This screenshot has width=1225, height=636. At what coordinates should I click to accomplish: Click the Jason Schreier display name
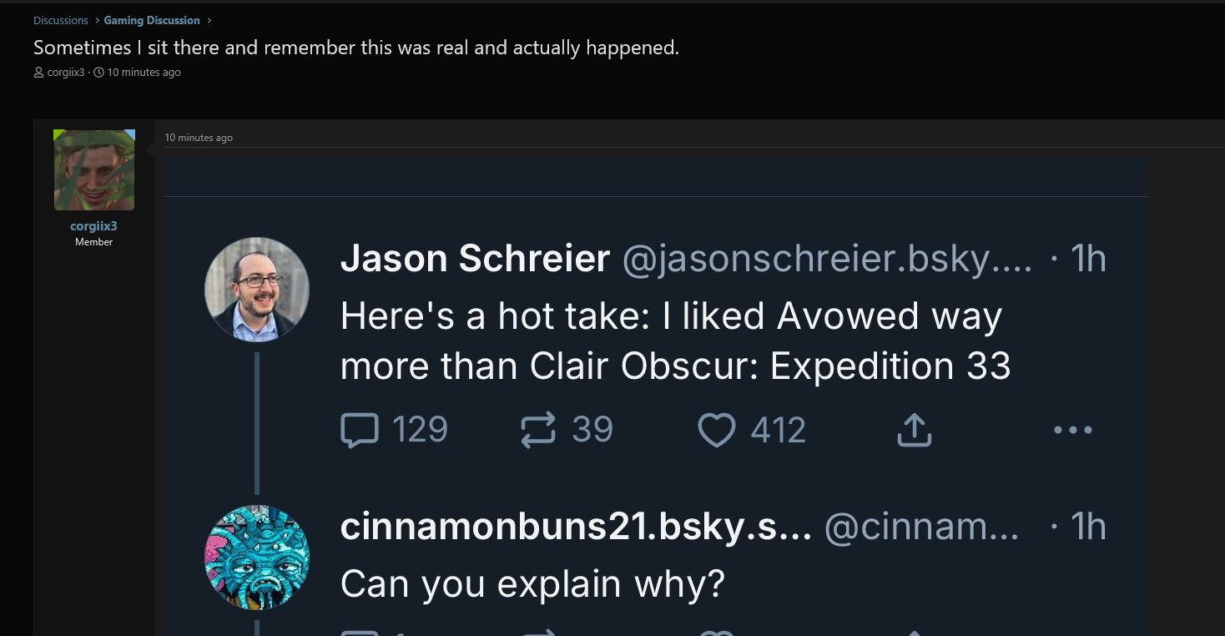pos(475,259)
